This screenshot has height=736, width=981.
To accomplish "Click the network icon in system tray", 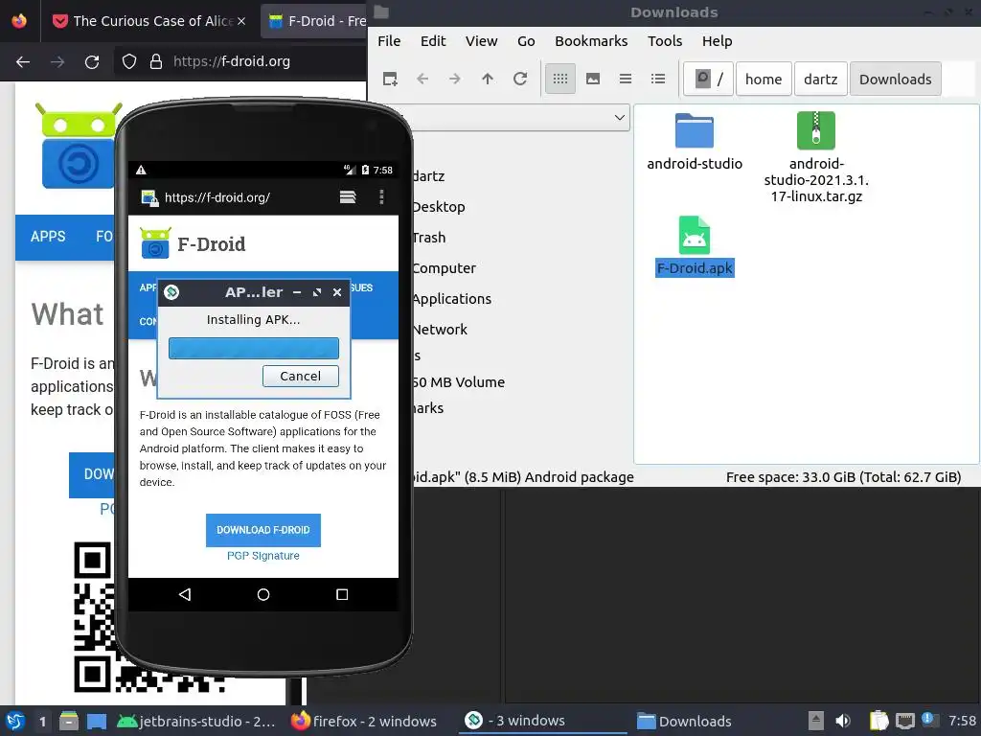I will point(905,721).
